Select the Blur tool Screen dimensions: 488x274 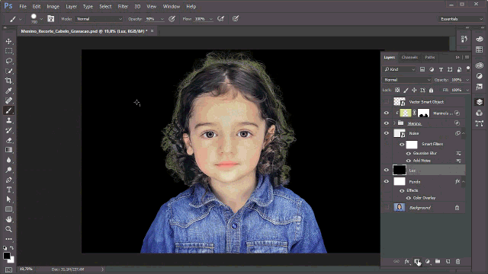(8, 160)
